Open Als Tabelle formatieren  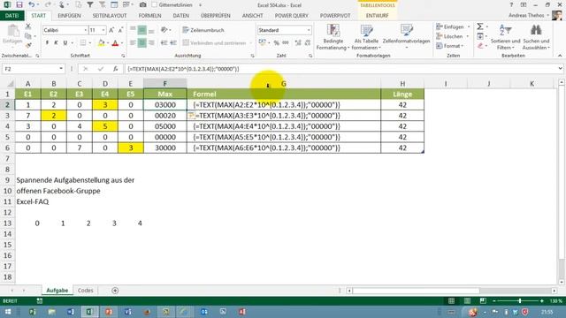tap(366, 37)
